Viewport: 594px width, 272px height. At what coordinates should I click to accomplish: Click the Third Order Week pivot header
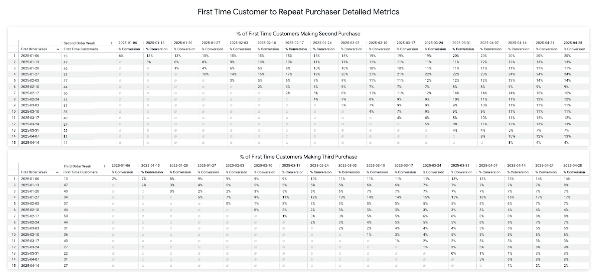[77, 166]
